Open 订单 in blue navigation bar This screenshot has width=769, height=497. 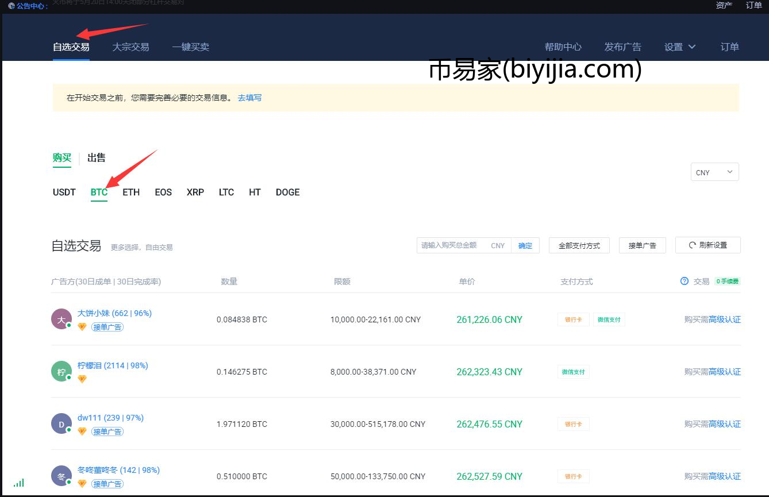point(730,47)
